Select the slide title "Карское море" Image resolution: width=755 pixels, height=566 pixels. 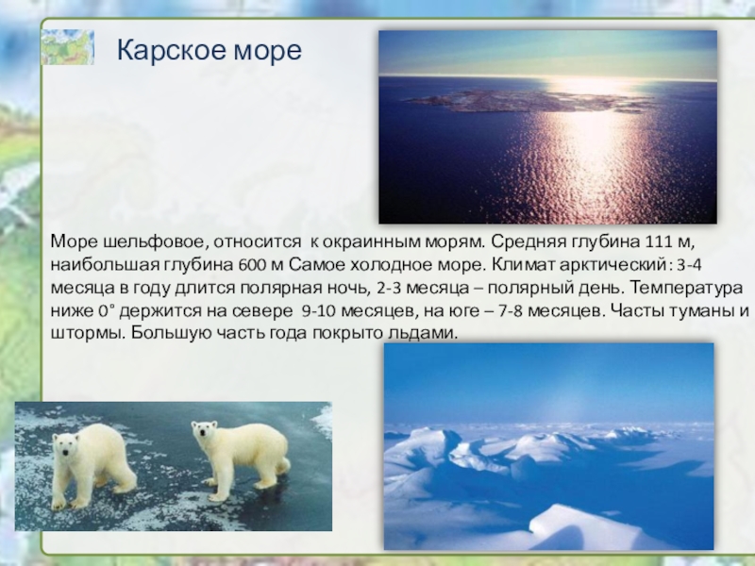[x=209, y=50]
